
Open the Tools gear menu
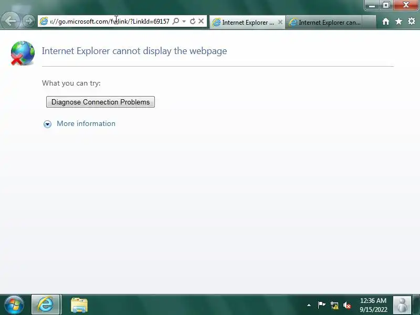coord(412,22)
